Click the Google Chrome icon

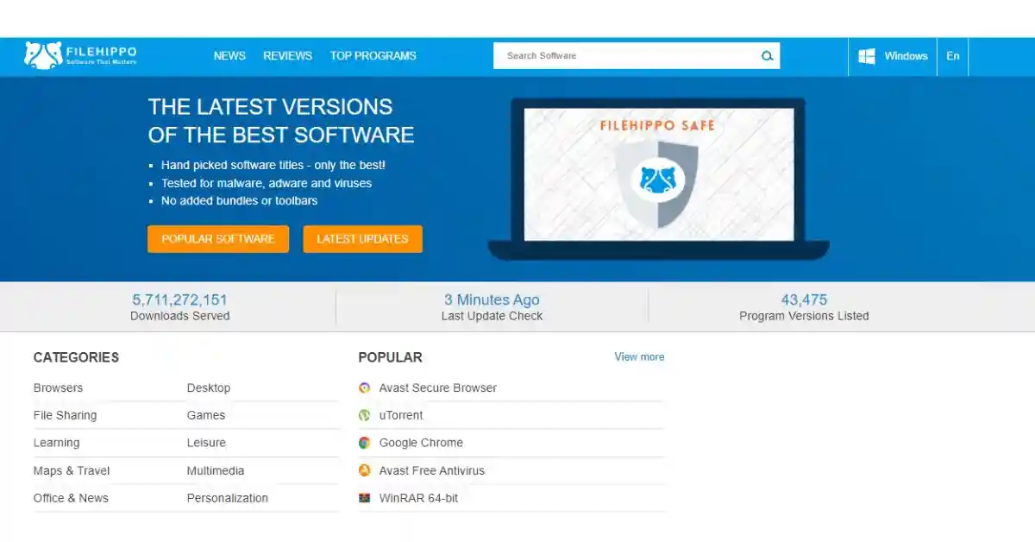(x=365, y=443)
